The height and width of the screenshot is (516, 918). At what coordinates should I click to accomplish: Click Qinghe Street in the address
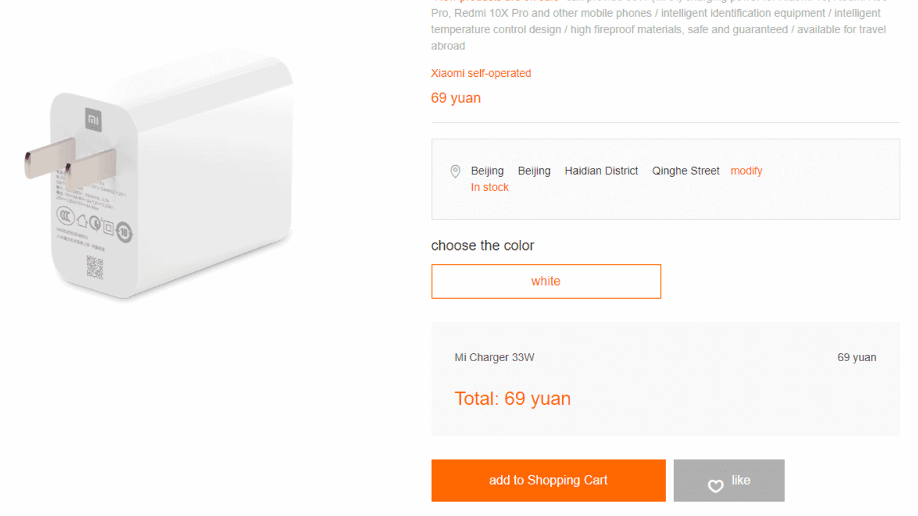[x=685, y=171]
